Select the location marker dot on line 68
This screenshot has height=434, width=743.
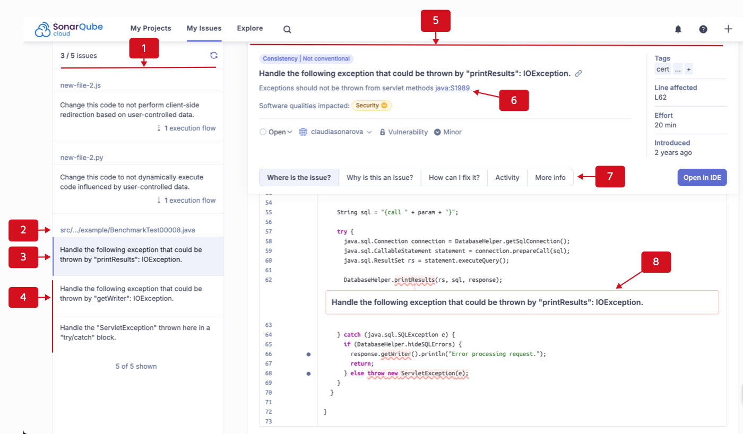click(x=308, y=374)
